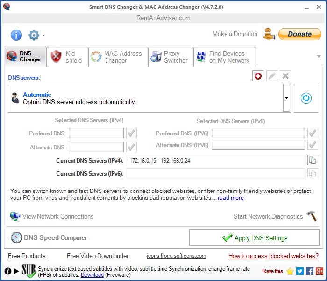This screenshot has width=327, height=281.
Task: Click the play arrow next ad icon
Action: (16, 271)
